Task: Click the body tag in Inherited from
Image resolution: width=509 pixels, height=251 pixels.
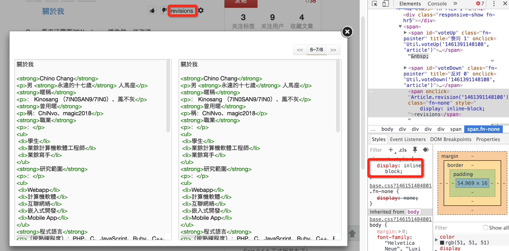Action: tap(413, 212)
